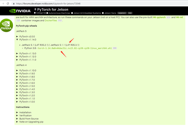Click the 674 click-count badge next to l4t-pytorch
Screen dimensions: 188x128
(x=168, y=17)
